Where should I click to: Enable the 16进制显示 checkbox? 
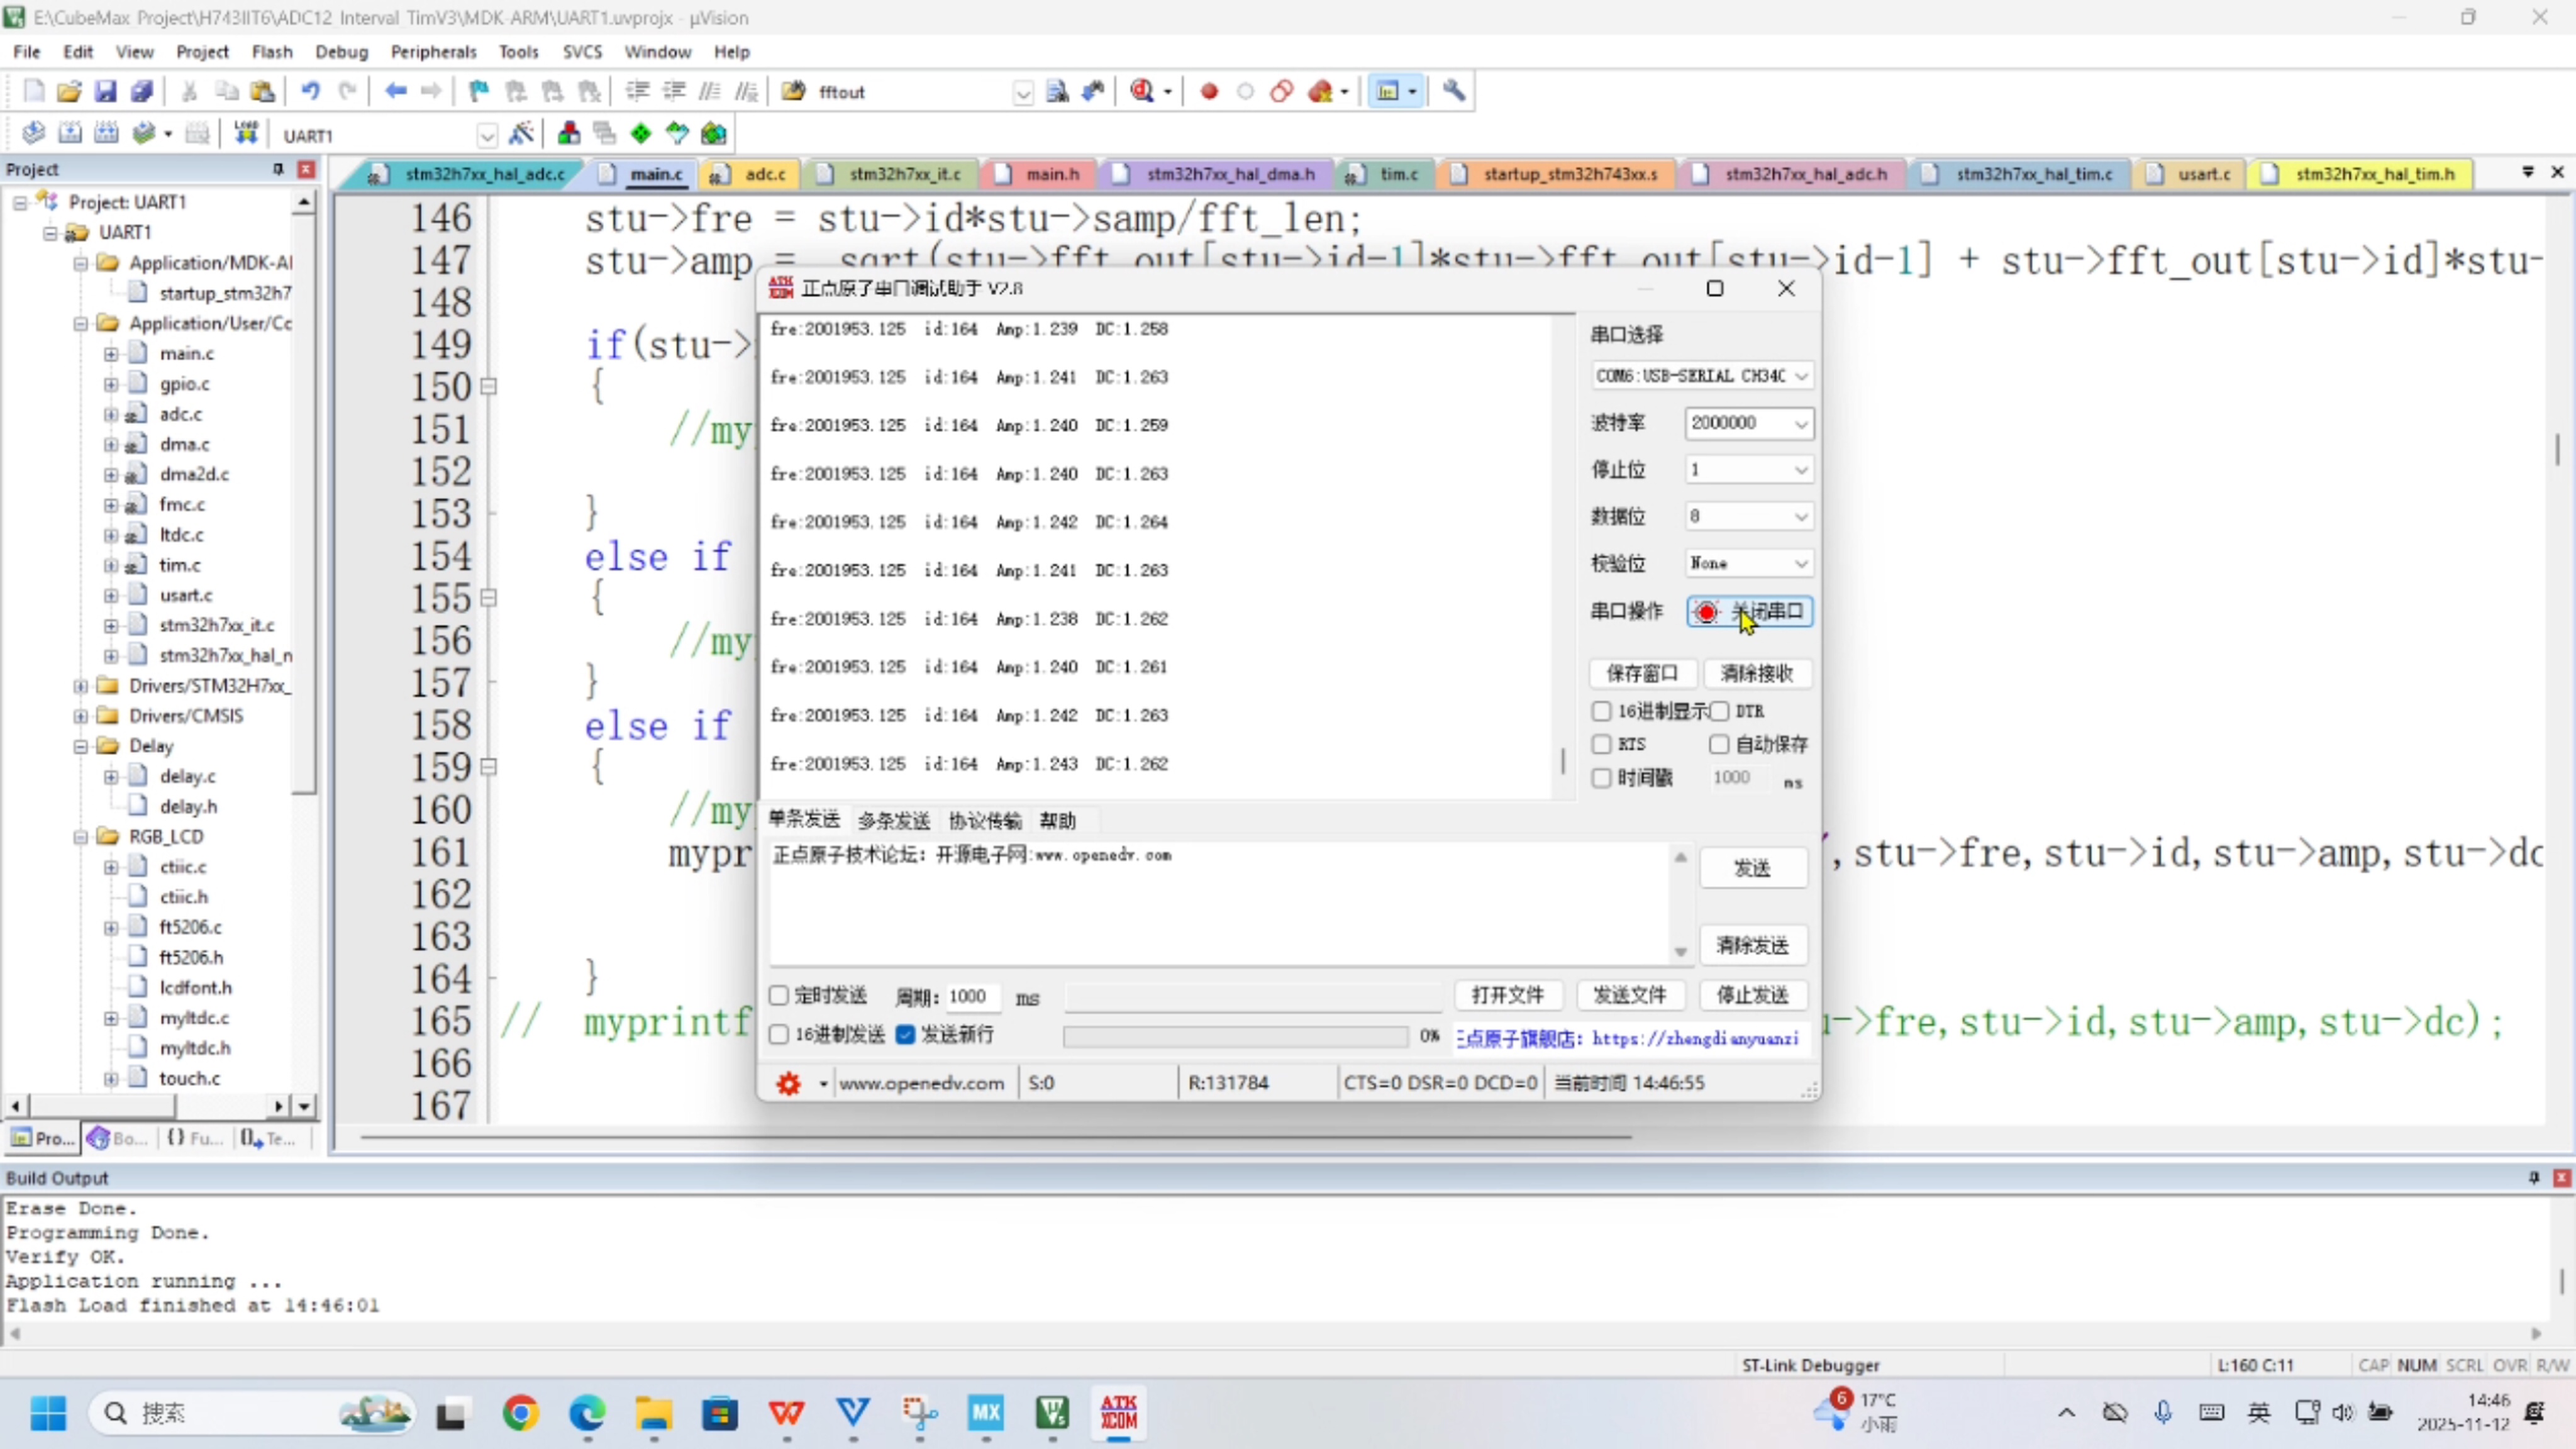[x=1602, y=711]
